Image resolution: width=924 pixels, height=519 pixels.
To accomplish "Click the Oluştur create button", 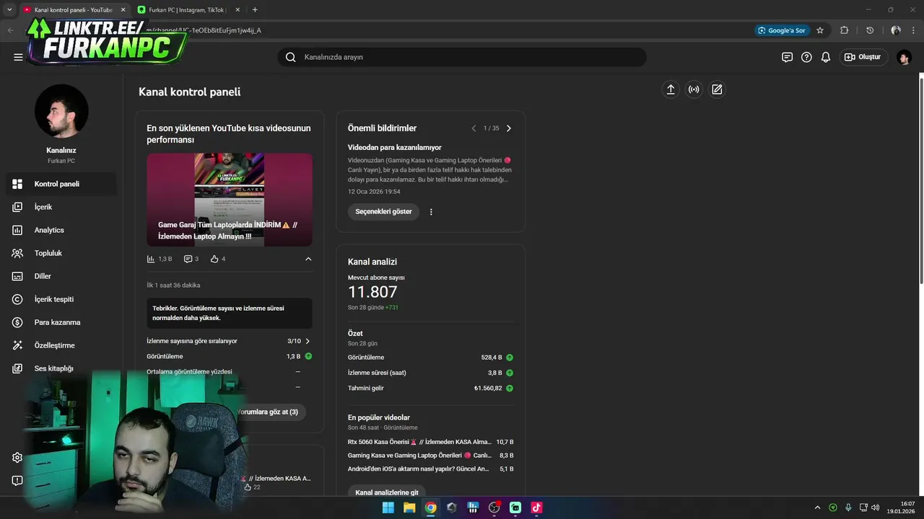I will (x=863, y=57).
